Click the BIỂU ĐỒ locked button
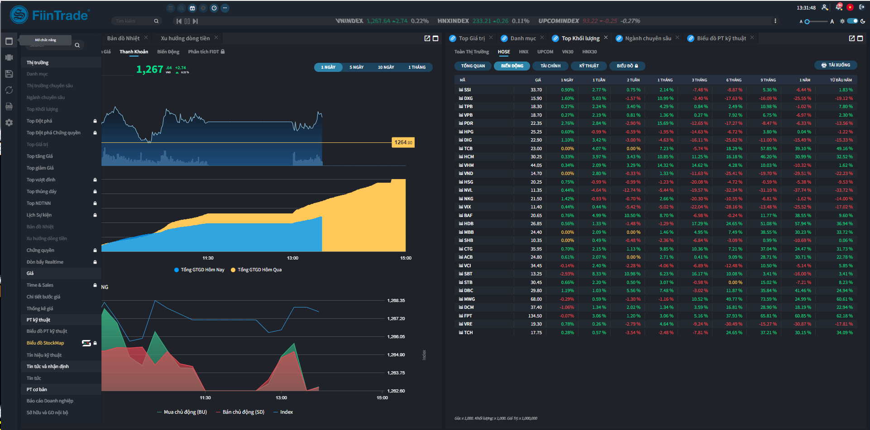Viewport: 870px width, 430px height. 627,66
